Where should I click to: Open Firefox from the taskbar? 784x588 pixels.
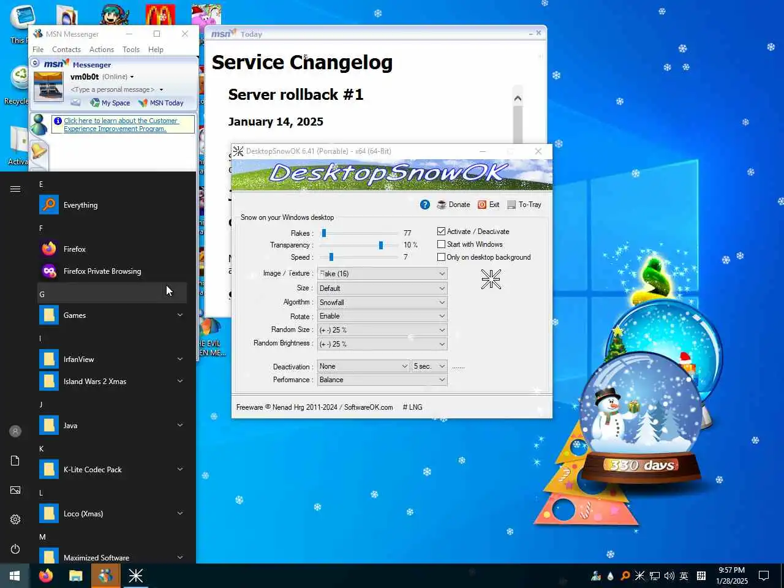(46, 576)
